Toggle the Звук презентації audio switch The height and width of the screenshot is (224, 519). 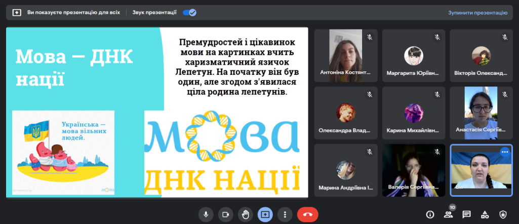[189, 13]
